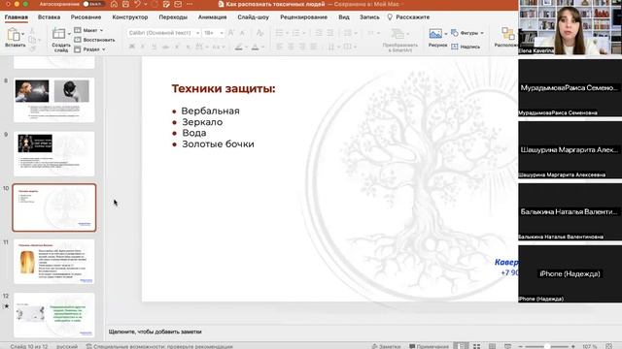Click the Восстановить button
622x349 pixels.
[x=95, y=40]
